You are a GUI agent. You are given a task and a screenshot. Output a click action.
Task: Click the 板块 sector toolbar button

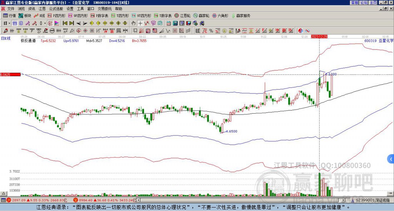(x=25, y=15)
